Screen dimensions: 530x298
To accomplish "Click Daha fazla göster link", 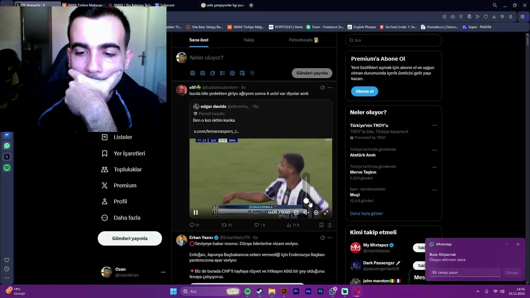I will tap(366, 214).
